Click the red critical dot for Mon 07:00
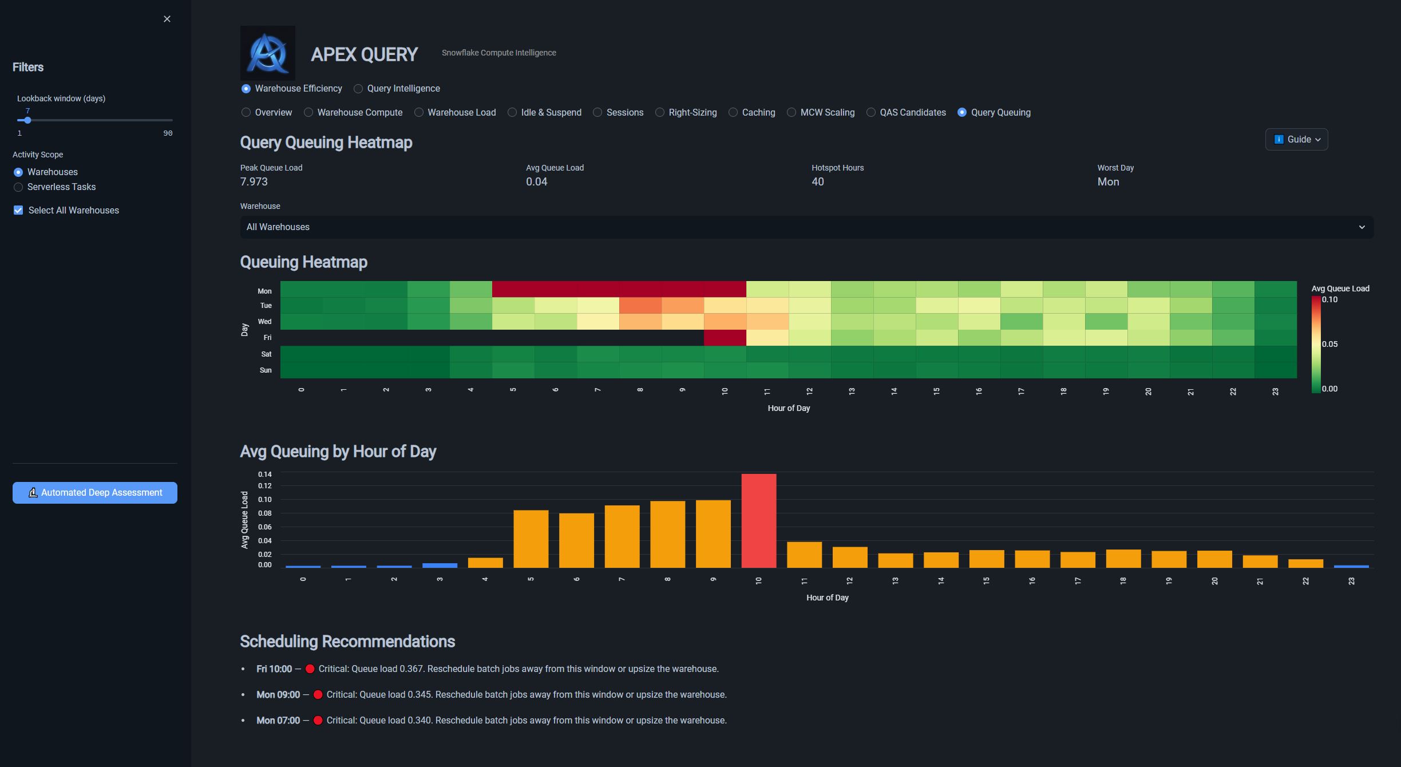 pyautogui.click(x=318, y=720)
